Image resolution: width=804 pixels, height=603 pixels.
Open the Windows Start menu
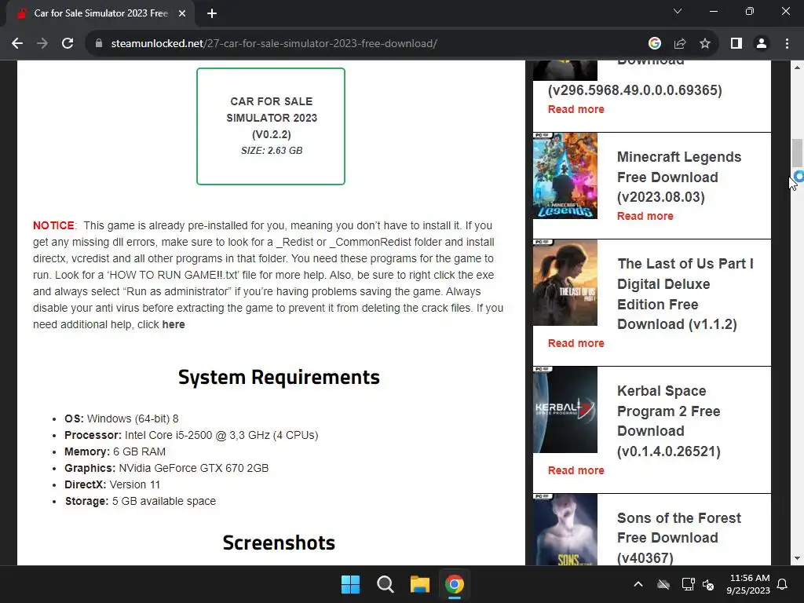coord(351,584)
